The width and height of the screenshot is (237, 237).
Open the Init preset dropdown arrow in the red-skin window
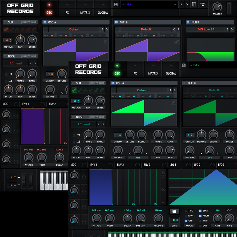click(x=175, y=4)
